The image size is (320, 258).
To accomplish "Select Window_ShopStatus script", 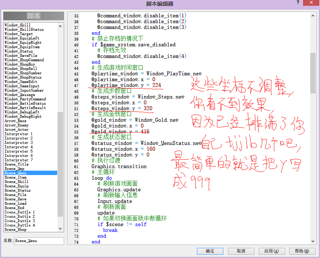I will 23,77.
